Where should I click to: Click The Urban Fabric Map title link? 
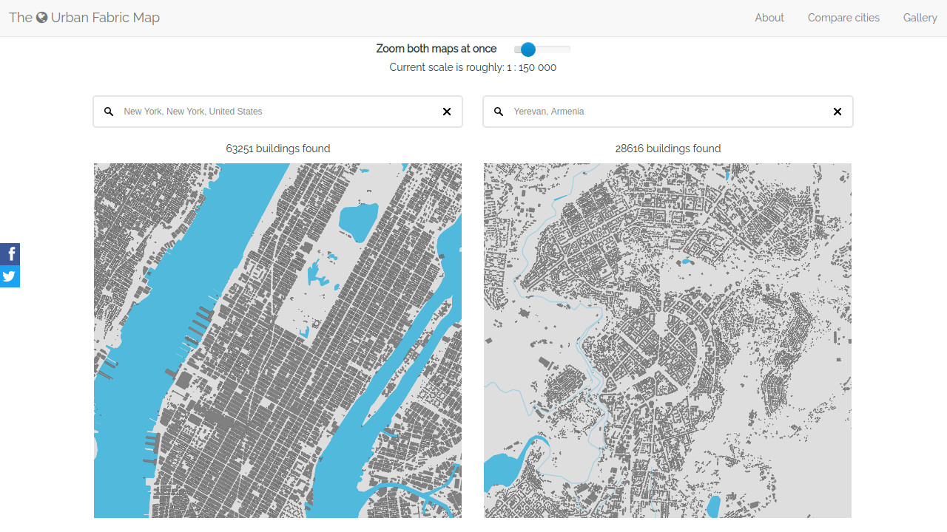pos(84,18)
